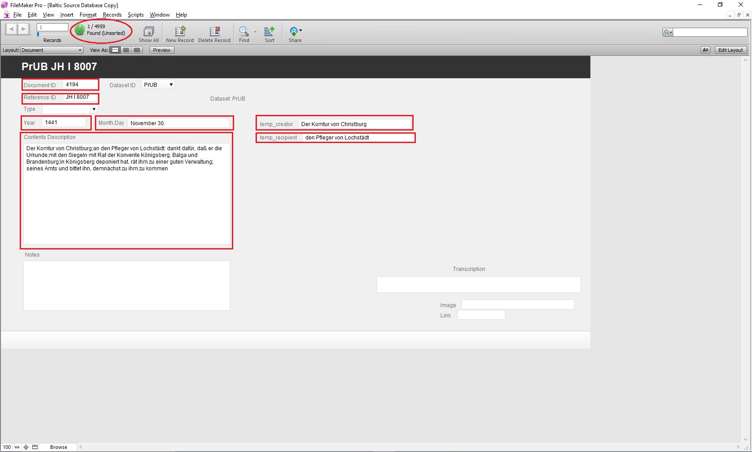Toggle the status toolbar show/hide icon
The image size is (752, 452).
pos(35,447)
